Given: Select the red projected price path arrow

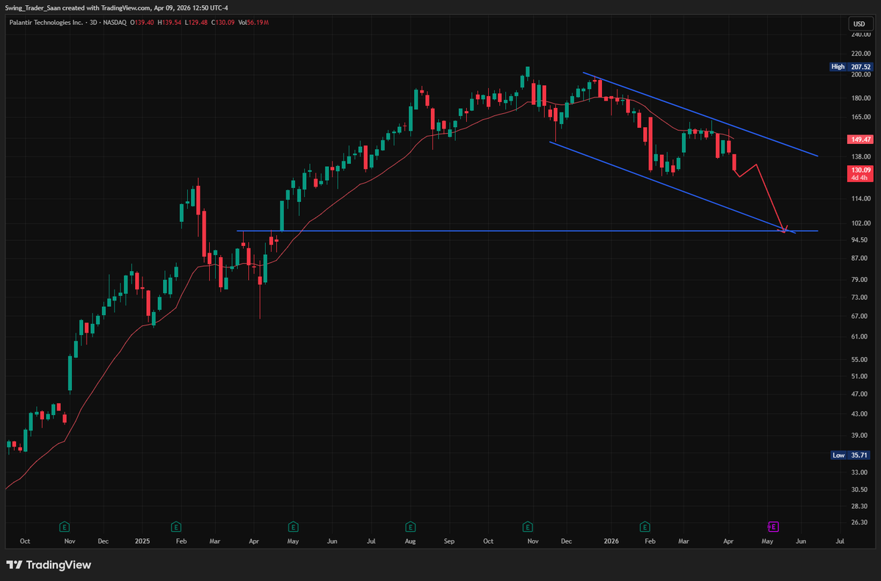Looking at the screenshot, I should click(769, 196).
